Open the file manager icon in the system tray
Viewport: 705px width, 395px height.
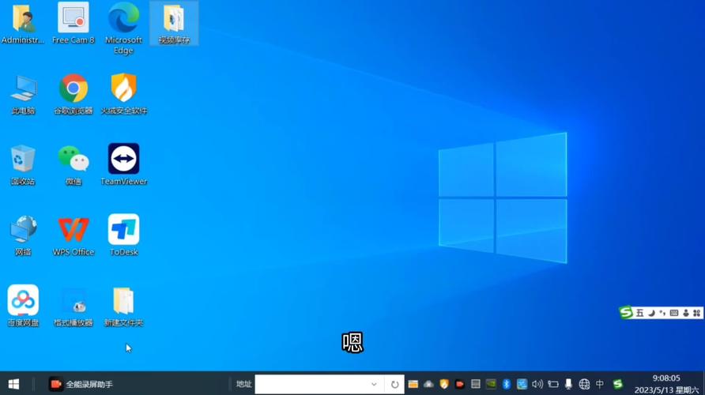coord(413,384)
